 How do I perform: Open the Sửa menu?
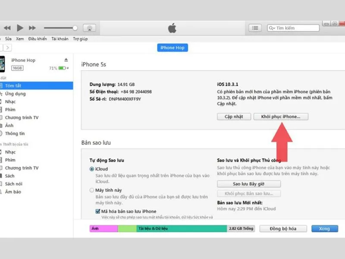pos(8,39)
